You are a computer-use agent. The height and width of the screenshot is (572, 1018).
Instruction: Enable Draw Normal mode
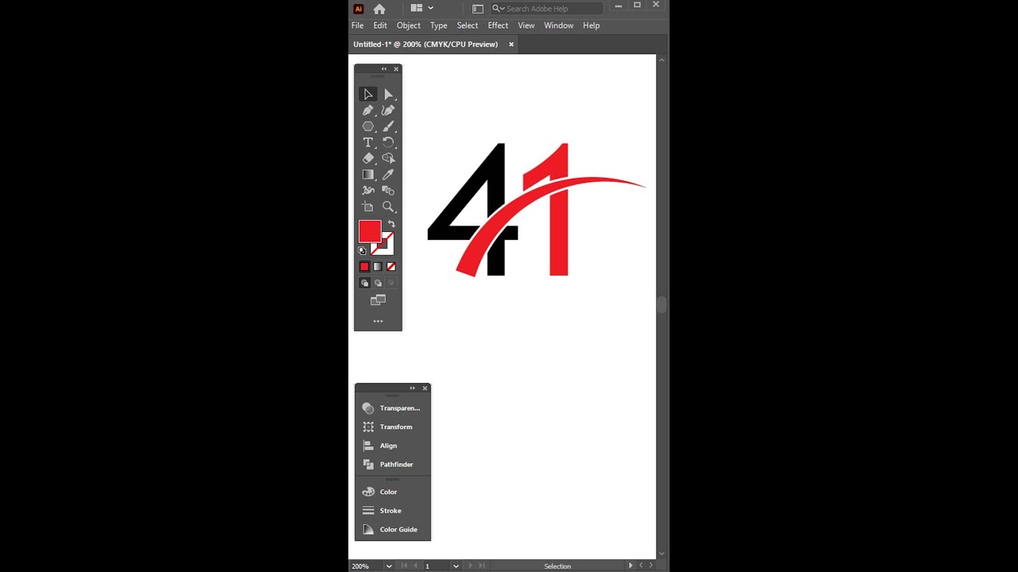coord(364,283)
